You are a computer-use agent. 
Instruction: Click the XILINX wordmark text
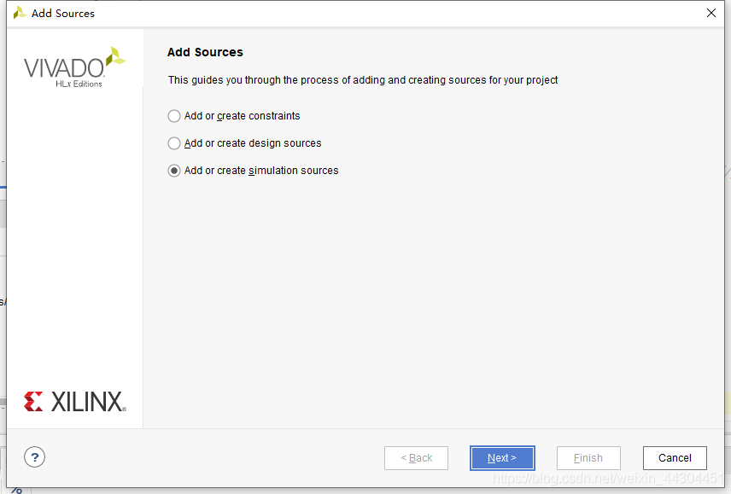tap(89, 401)
